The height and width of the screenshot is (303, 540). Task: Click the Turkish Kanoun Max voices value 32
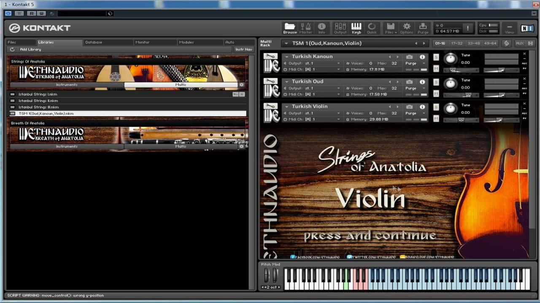394,64
